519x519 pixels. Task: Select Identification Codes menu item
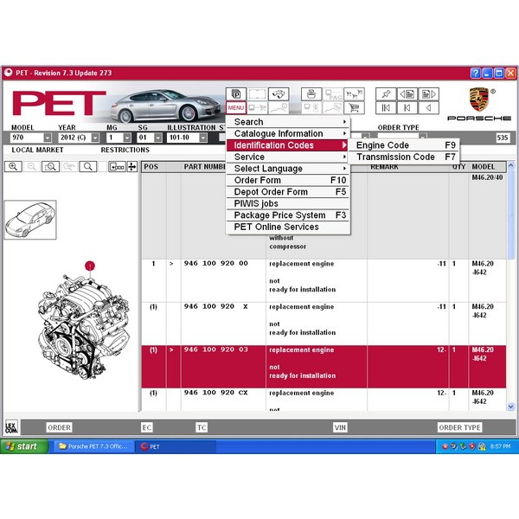[287, 145]
